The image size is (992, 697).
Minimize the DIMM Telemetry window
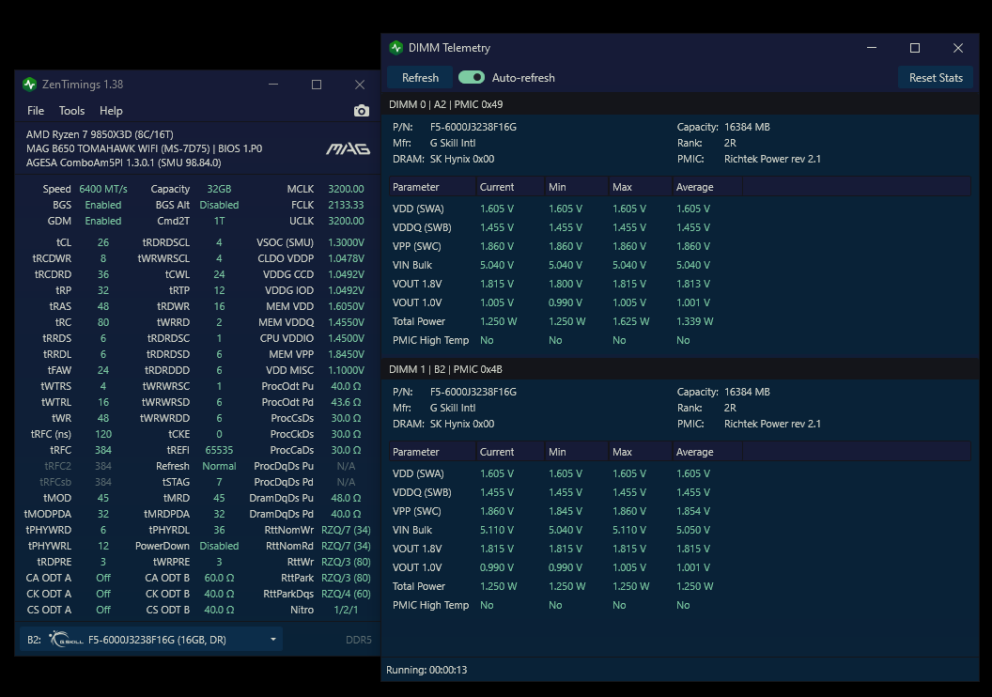pos(872,47)
